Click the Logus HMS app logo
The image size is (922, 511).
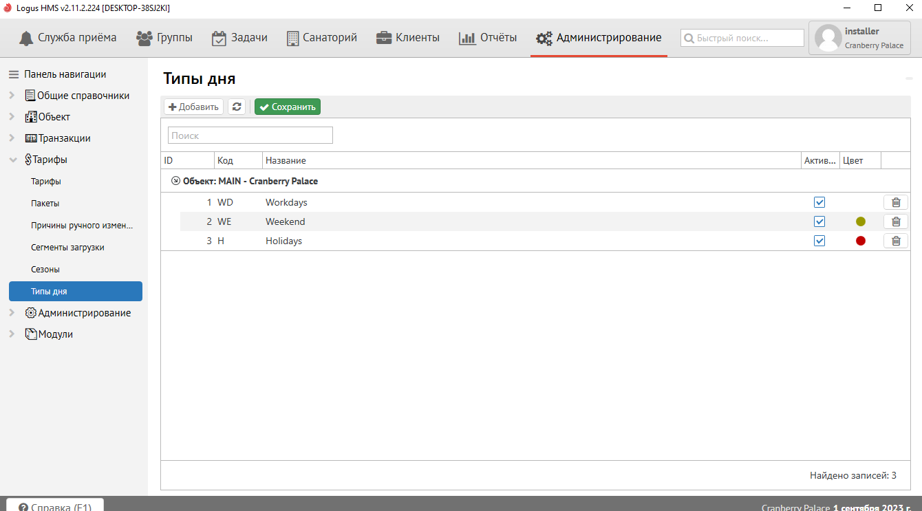click(8, 8)
